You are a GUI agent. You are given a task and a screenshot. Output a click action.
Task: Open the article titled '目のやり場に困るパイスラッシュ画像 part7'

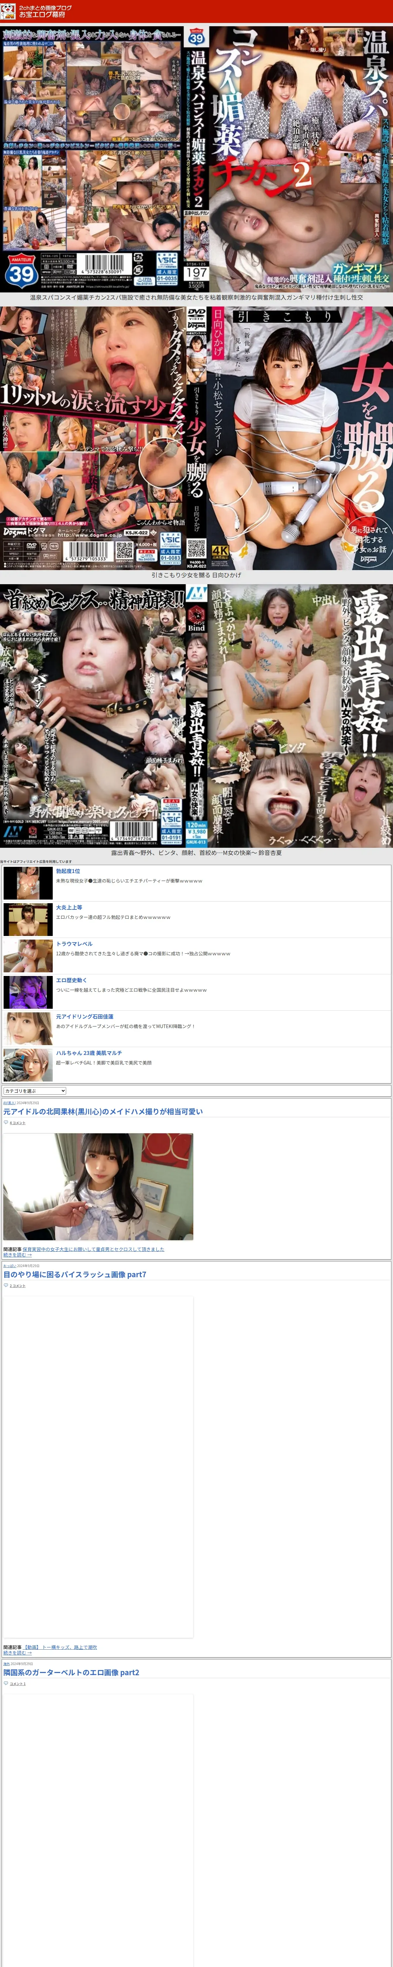tap(75, 1274)
